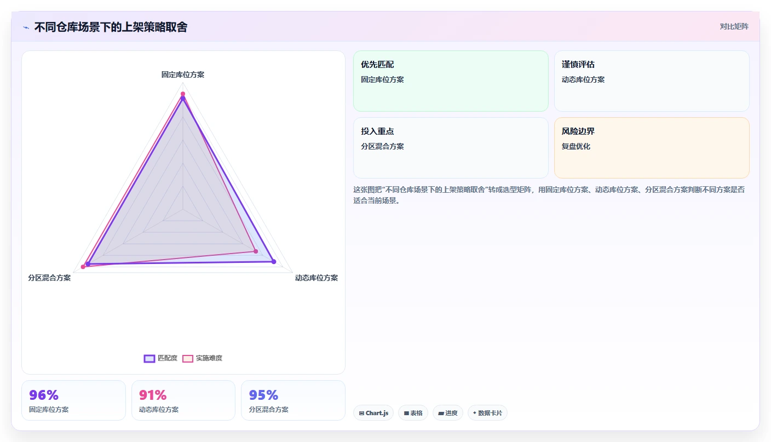
Task: Click the 动态库位方案 radar axis label
Action: click(317, 278)
